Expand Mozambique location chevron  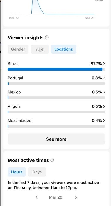tap(104, 121)
